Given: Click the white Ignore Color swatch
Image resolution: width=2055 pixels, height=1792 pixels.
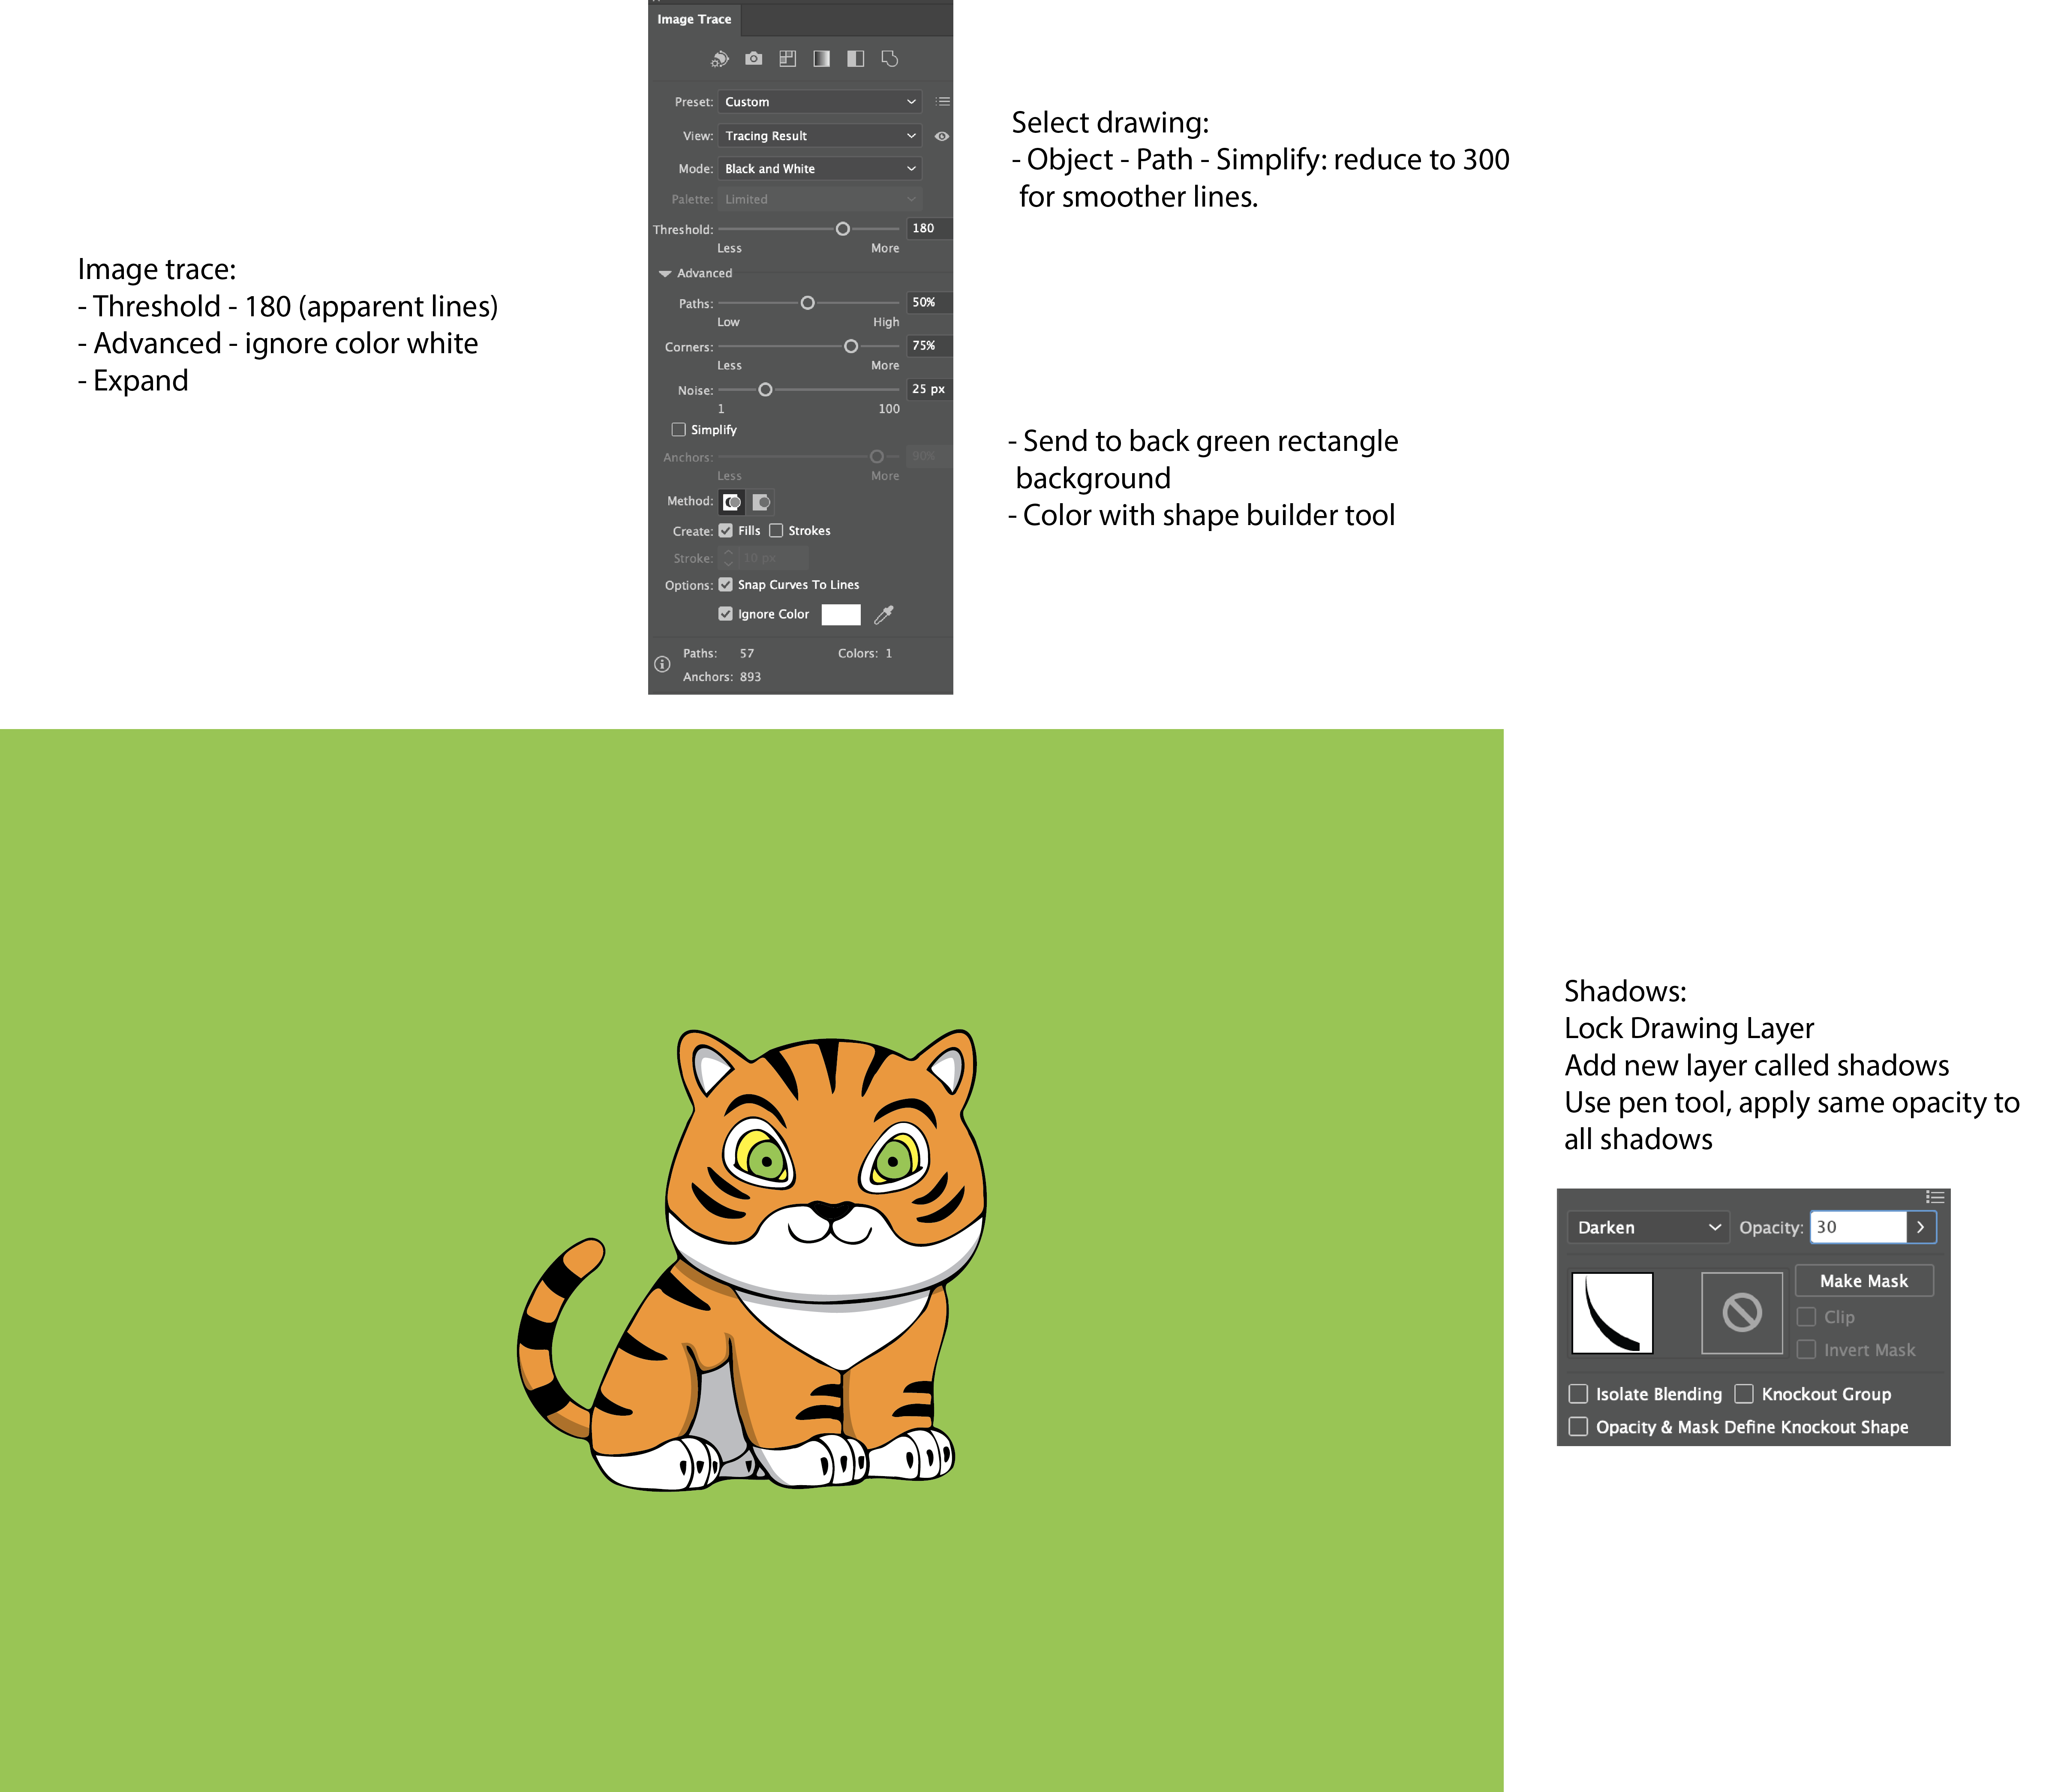Looking at the screenshot, I should 841,615.
